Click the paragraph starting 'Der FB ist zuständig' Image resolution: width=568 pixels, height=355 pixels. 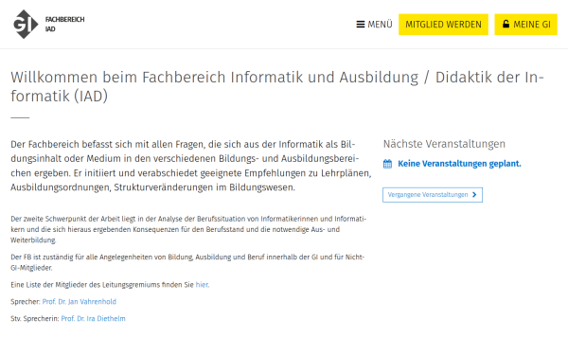(187, 262)
